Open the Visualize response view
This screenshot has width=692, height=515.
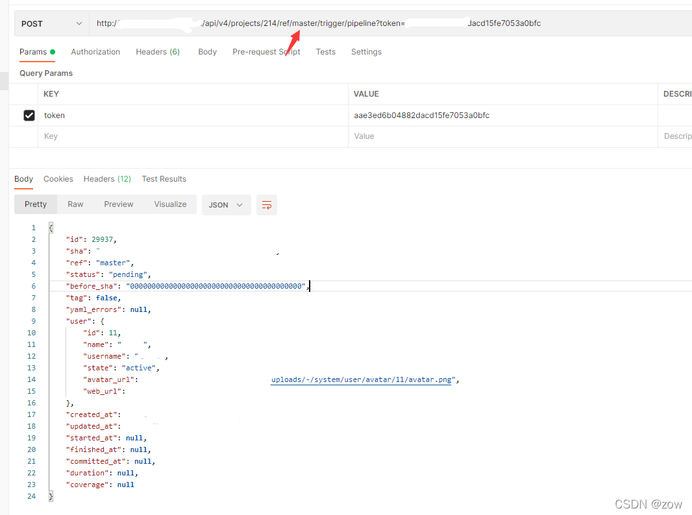click(x=170, y=204)
